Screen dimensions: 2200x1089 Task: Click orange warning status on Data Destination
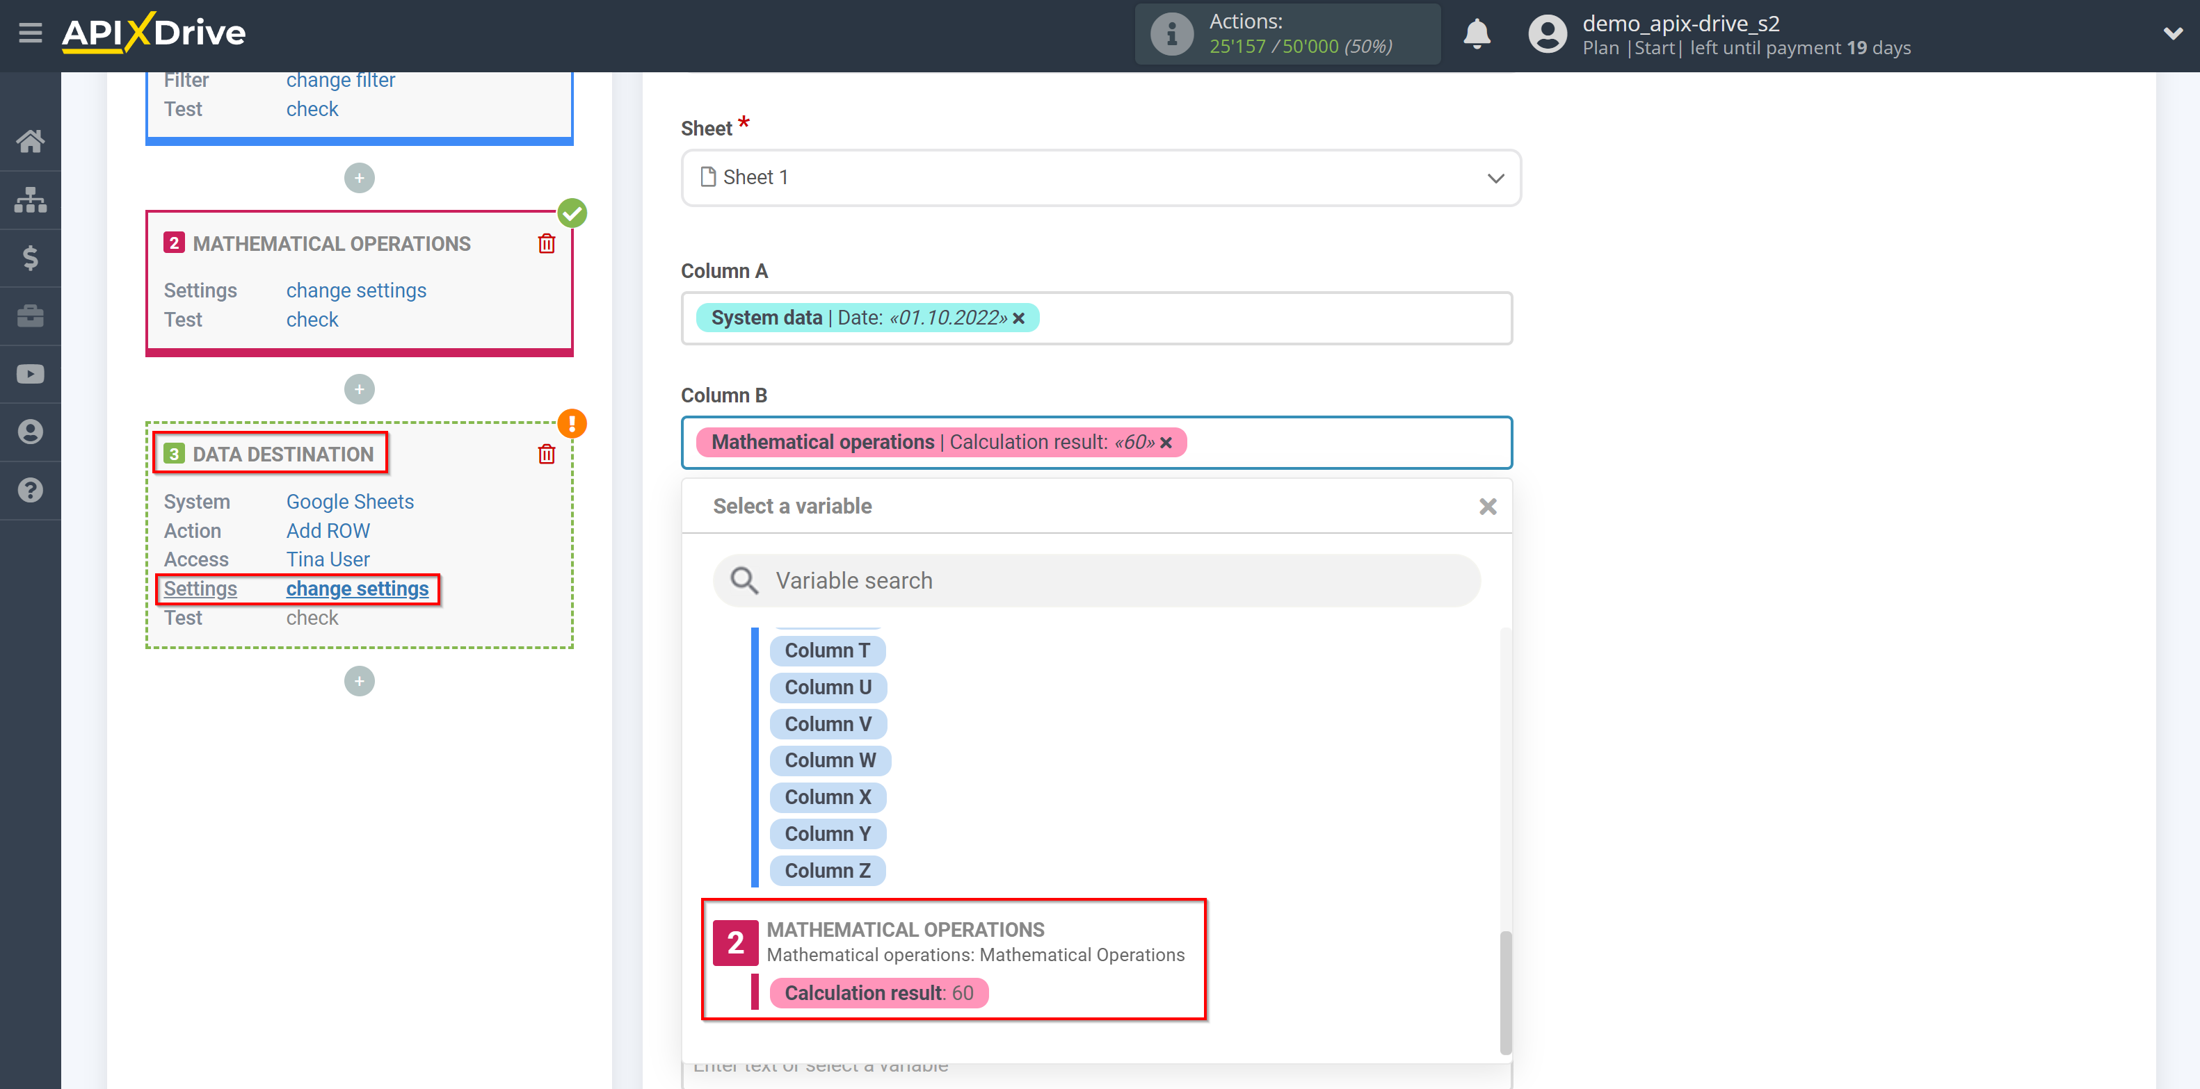572,423
